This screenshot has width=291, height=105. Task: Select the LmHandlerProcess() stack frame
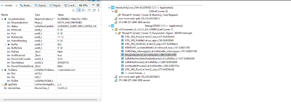tap(150, 66)
